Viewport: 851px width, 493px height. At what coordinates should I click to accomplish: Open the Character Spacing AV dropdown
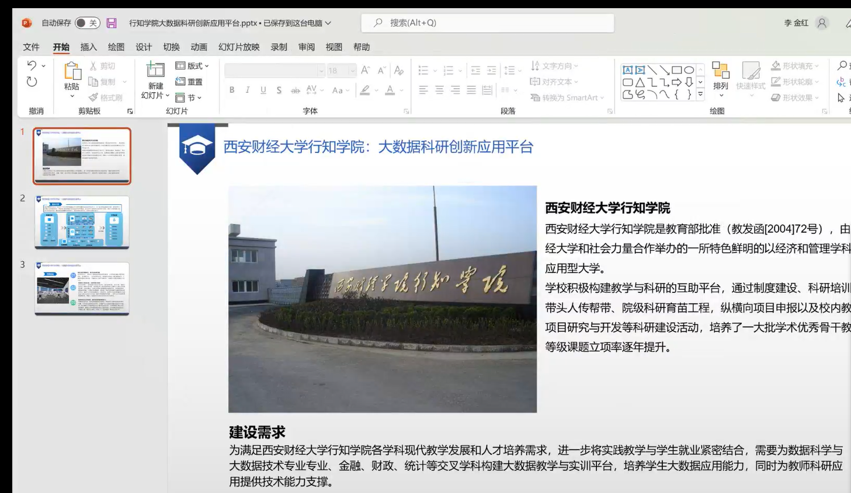click(314, 90)
